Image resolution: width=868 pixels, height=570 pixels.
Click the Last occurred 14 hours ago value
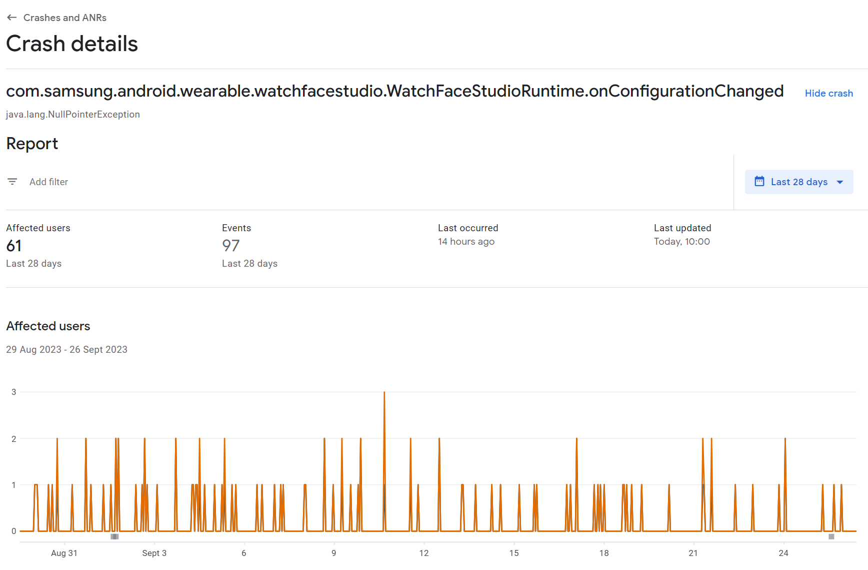(466, 242)
